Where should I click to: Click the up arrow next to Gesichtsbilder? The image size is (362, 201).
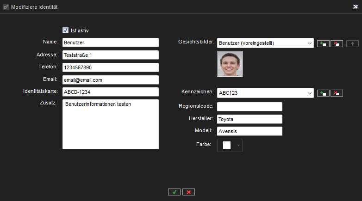pos(352,43)
